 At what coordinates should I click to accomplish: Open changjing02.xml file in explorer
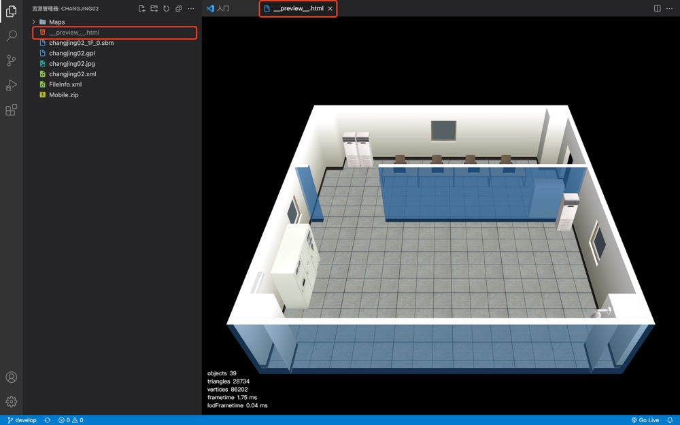(72, 74)
